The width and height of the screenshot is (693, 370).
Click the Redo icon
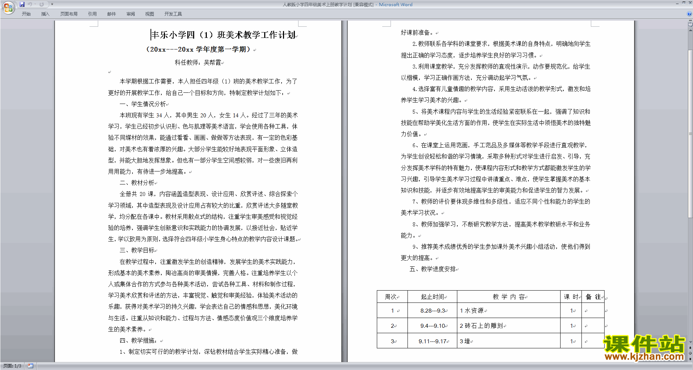42,4
